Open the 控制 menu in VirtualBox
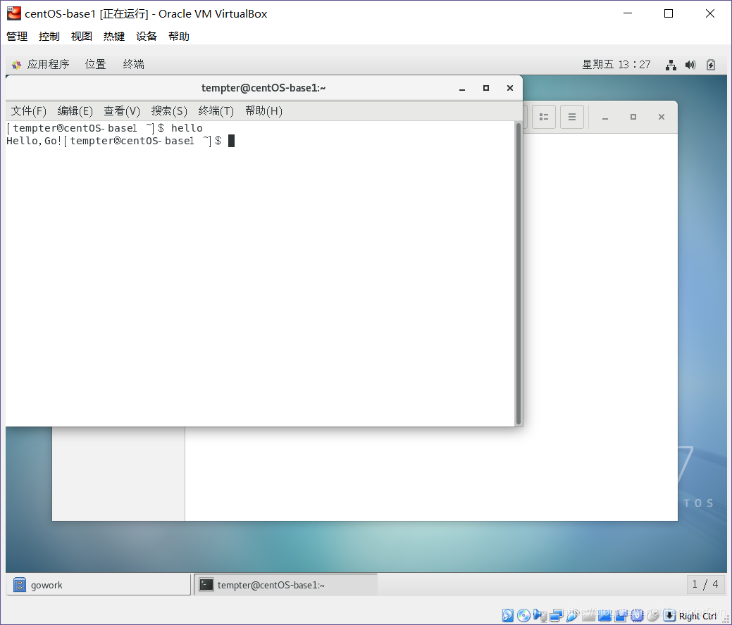Viewport: 732px width, 625px height. click(x=49, y=37)
